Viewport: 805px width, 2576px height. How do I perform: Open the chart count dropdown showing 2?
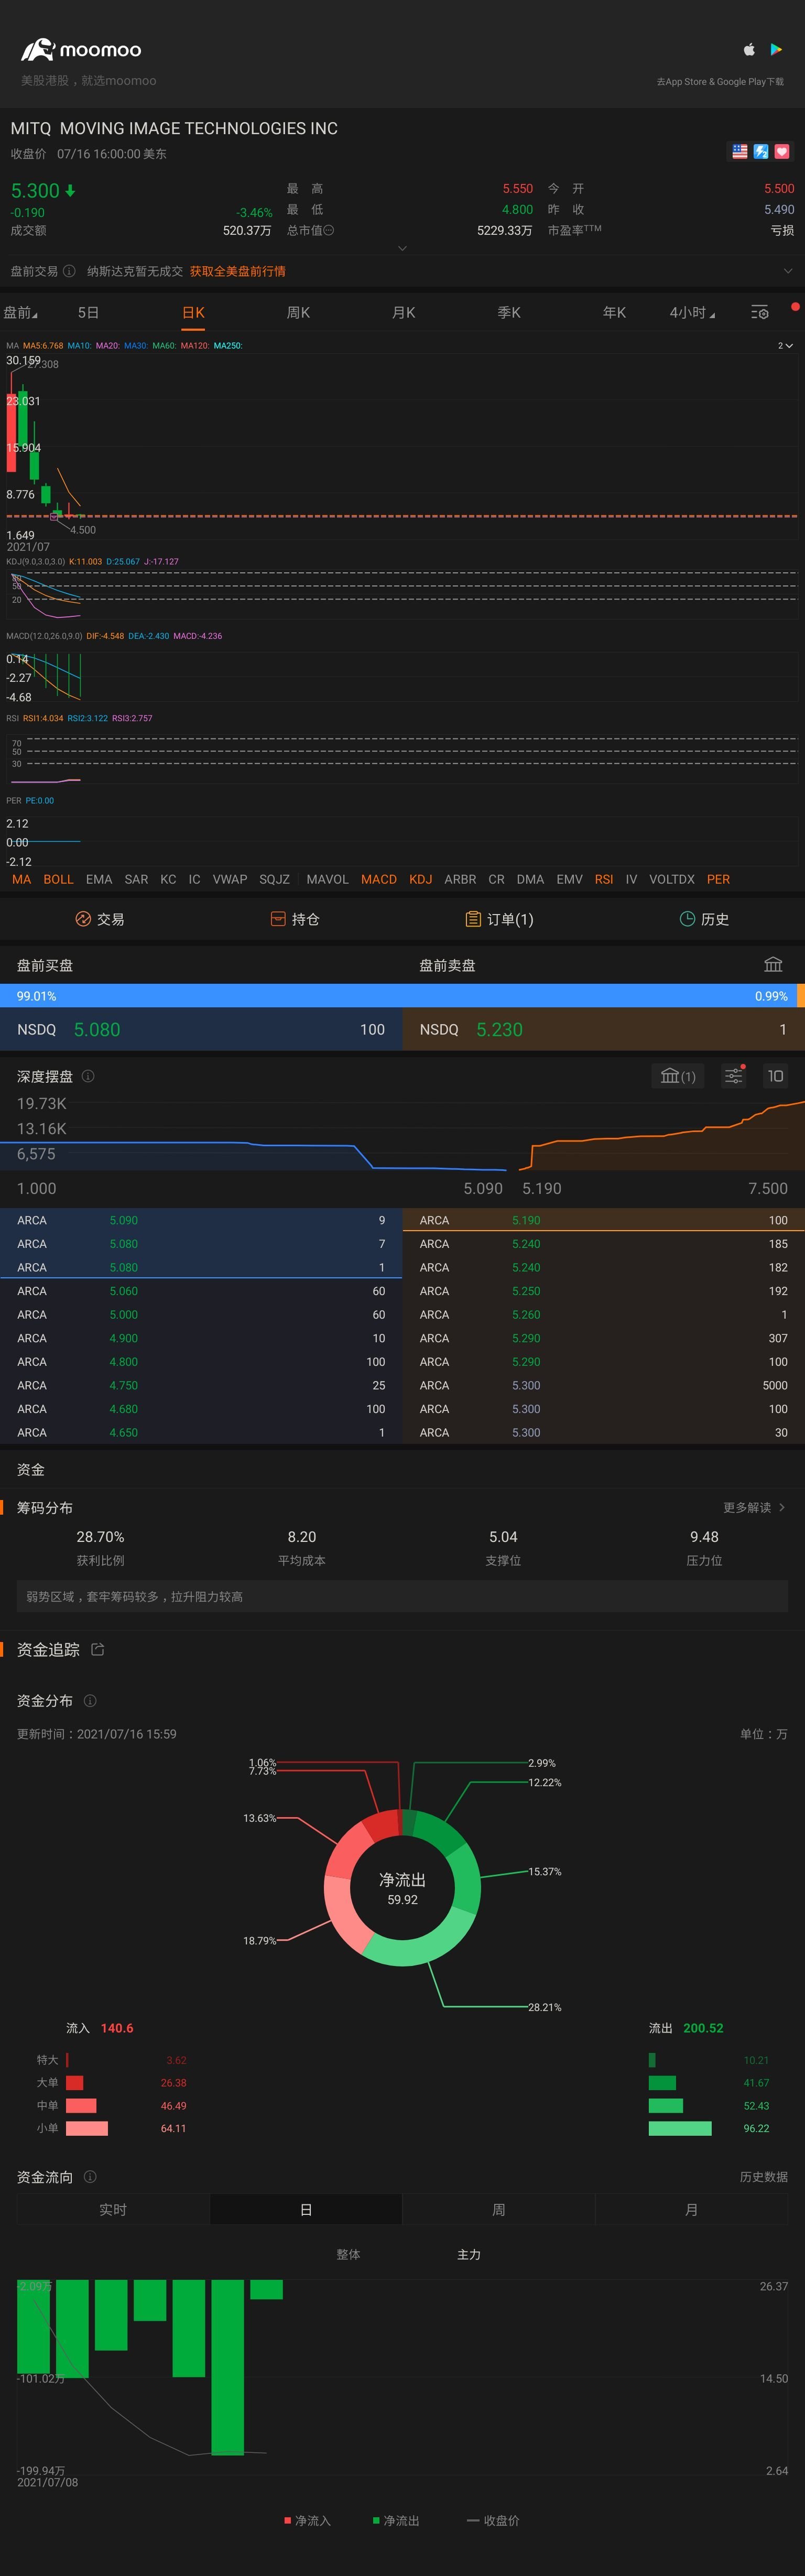click(785, 345)
